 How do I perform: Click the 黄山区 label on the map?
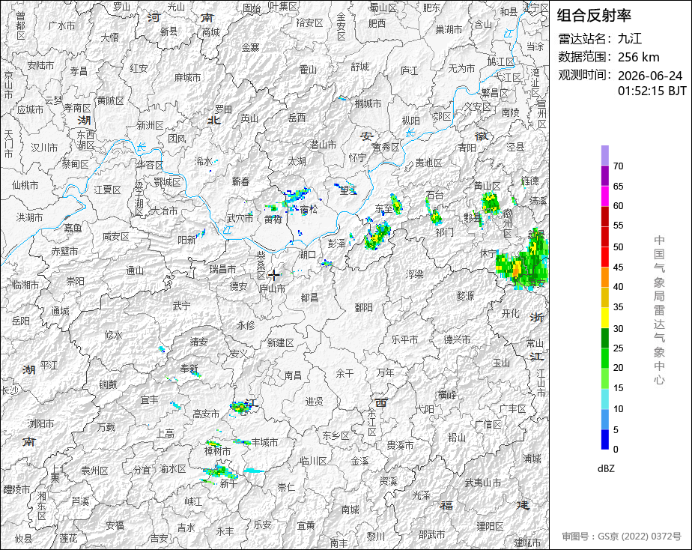[x=488, y=187]
